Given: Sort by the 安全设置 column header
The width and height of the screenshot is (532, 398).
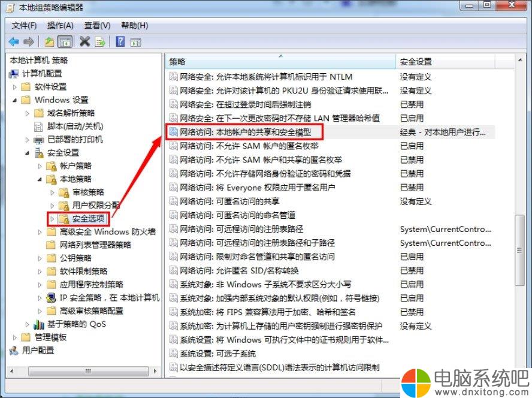Looking at the screenshot, I should point(445,62).
